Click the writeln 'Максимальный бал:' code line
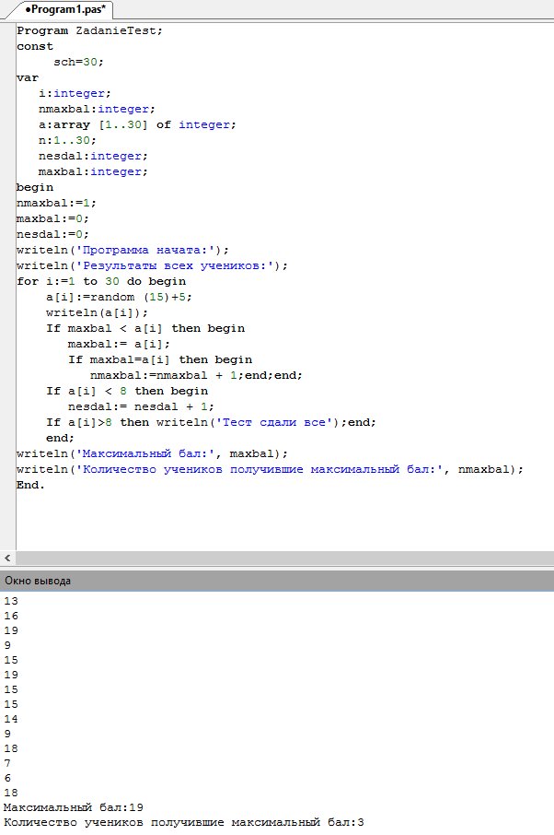 152,453
